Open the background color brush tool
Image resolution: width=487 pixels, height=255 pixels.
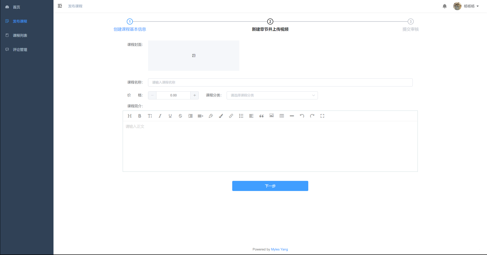[x=221, y=116]
